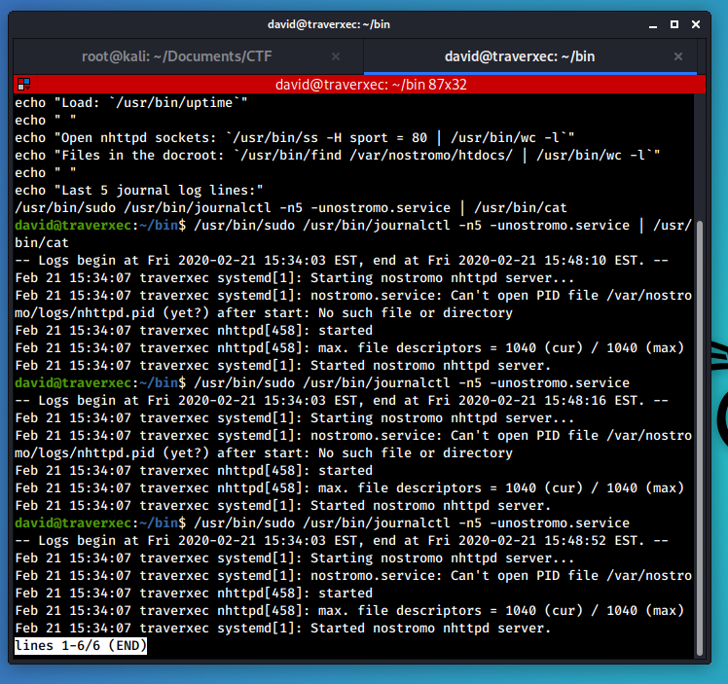Click the red terminal title bar text
Screen dimensions: 728x684
[357, 85]
